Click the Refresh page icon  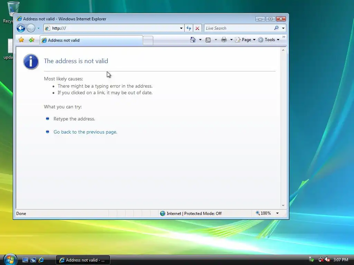189,28
